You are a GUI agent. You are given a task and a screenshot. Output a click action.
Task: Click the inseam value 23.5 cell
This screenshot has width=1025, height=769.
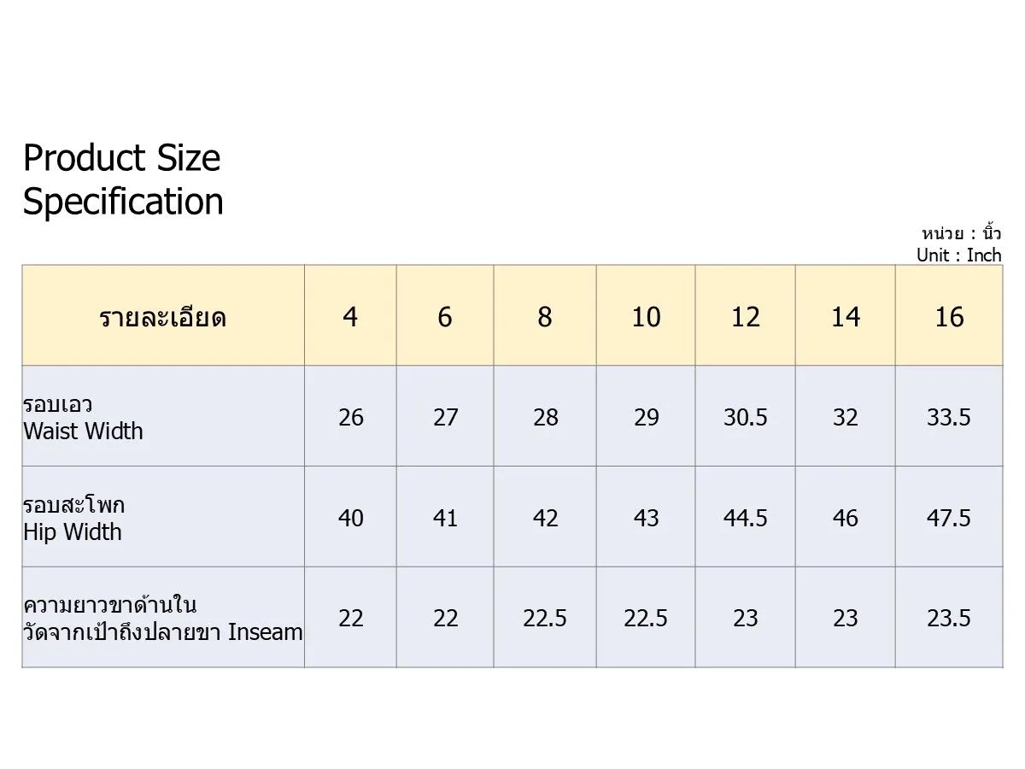click(x=949, y=618)
